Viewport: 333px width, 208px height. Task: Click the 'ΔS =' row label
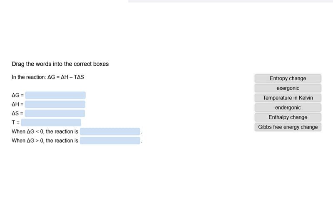click(x=17, y=114)
